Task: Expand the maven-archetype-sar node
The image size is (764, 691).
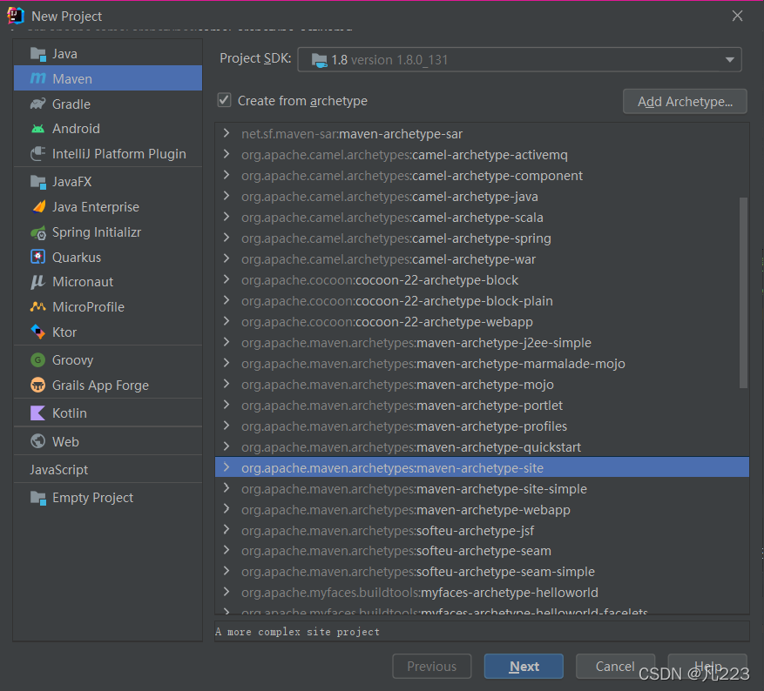Action: point(226,133)
